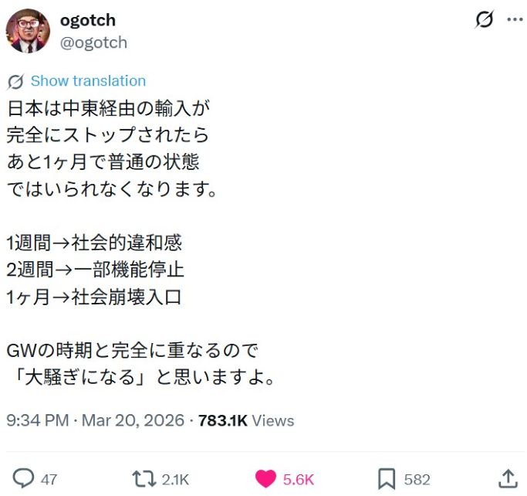Screen dimensions: 527x496
Task: Click the 2.1K reposts count
Action: point(175,480)
